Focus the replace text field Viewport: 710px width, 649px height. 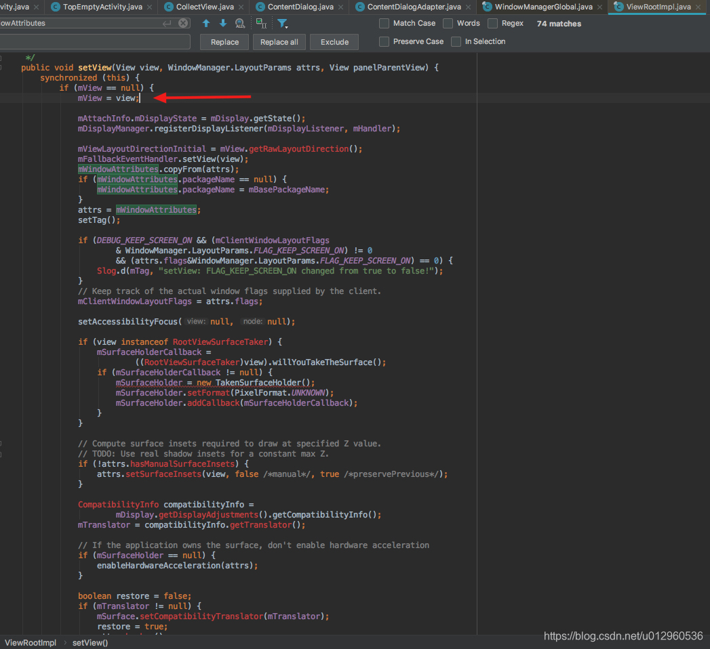pos(95,41)
